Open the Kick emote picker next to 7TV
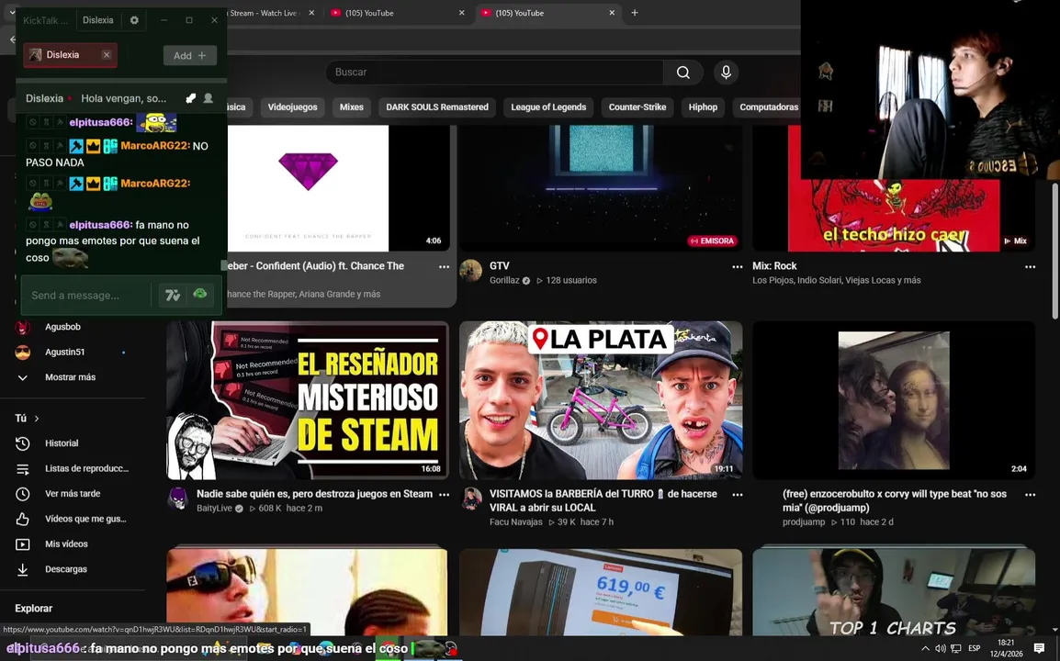This screenshot has width=1060, height=661. [200, 294]
